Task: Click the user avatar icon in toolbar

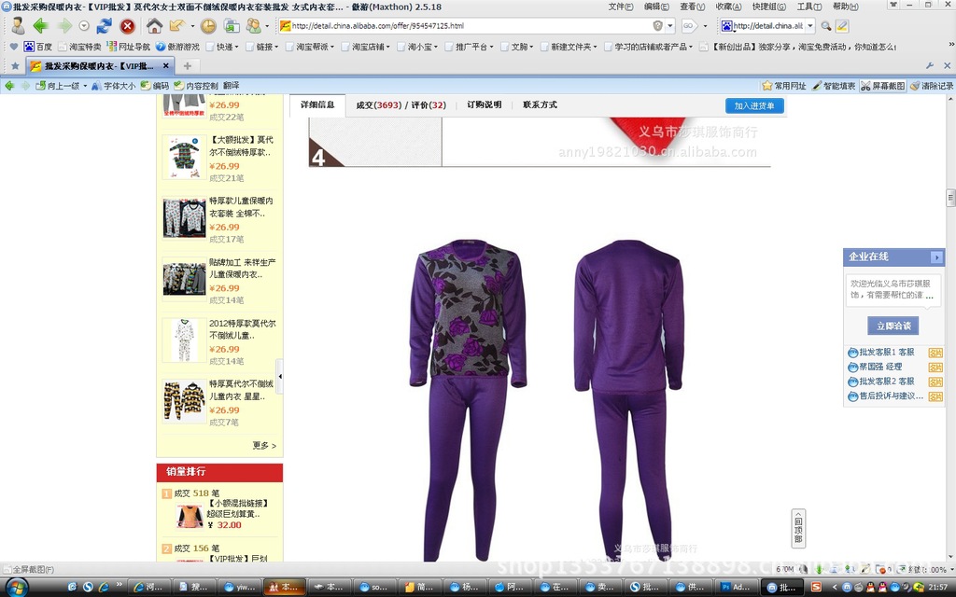Action: tap(19, 25)
